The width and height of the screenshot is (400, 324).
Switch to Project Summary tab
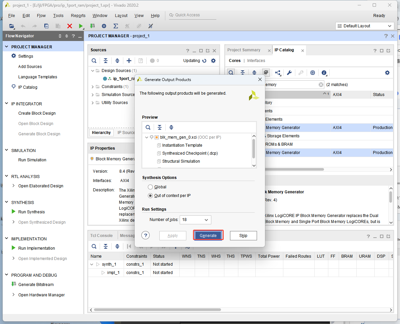point(244,50)
